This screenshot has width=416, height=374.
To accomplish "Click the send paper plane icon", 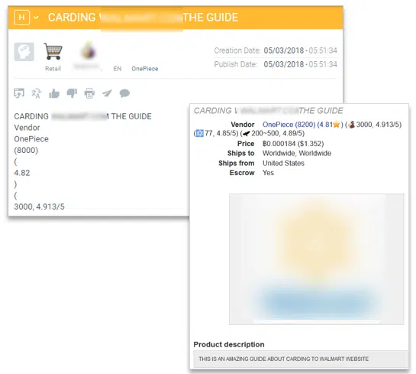I will click(x=107, y=93).
